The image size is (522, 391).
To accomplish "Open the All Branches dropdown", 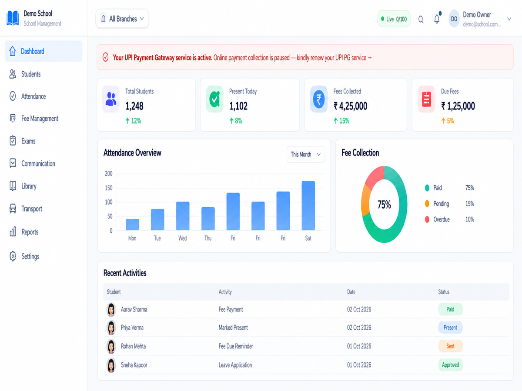I will 122,19.
